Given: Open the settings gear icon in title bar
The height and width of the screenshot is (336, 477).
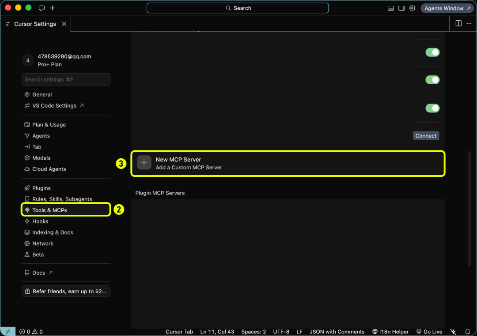Looking at the screenshot, I should point(412,8).
